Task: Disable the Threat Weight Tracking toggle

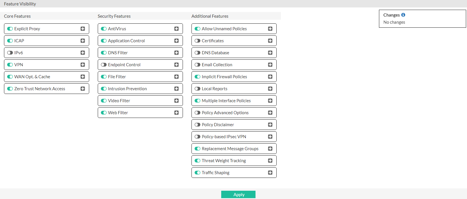Action: 197,160
